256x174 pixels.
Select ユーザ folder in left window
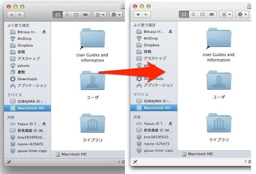point(92,81)
